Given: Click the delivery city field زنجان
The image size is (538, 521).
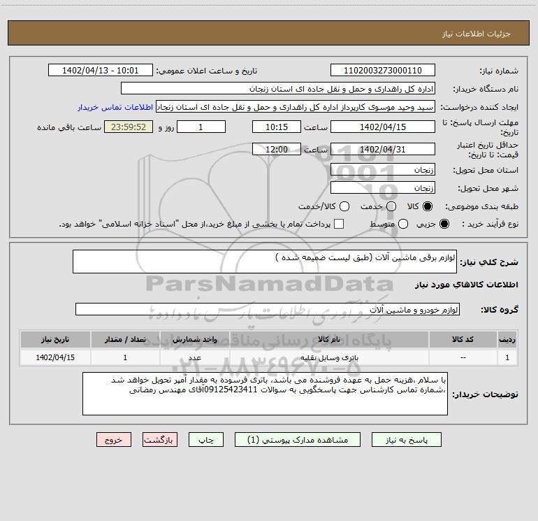Looking at the screenshot, I should [x=383, y=187].
